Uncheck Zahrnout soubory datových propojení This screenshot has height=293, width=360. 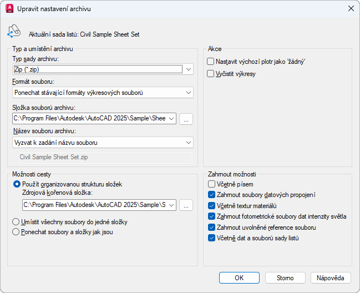211,195
